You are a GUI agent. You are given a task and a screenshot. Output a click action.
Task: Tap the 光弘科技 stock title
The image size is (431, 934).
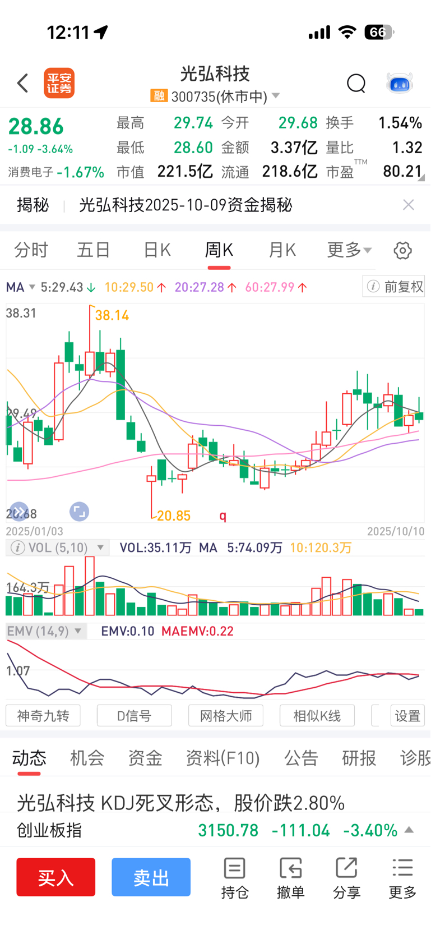click(215, 73)
